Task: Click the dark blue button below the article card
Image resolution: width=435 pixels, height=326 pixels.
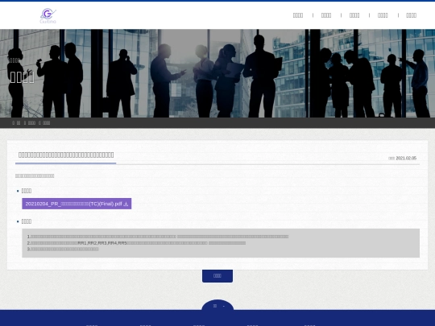Action: [x=217, y=276]
